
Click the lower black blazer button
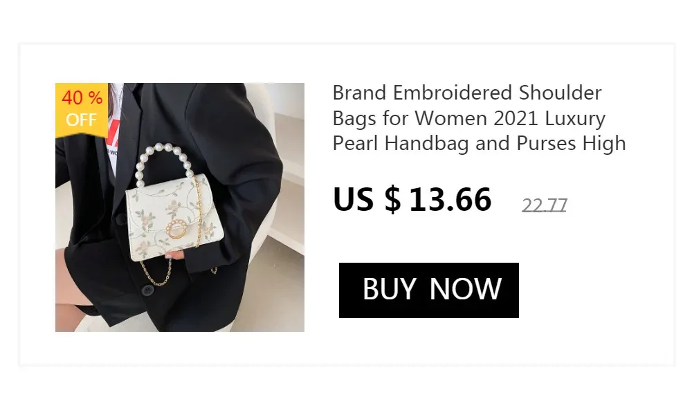pyautogui.click(x=147, y=290)
